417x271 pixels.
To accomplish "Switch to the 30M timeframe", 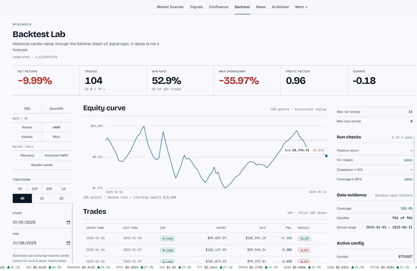I will (49, 189).
